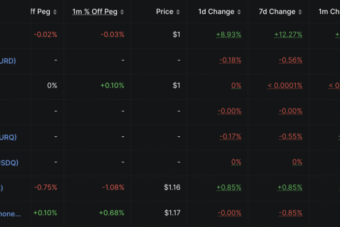Click the sort arrows beside Price header
Image resolution: width=340 pixels, height=227 pixels.
tap(178, 12)
